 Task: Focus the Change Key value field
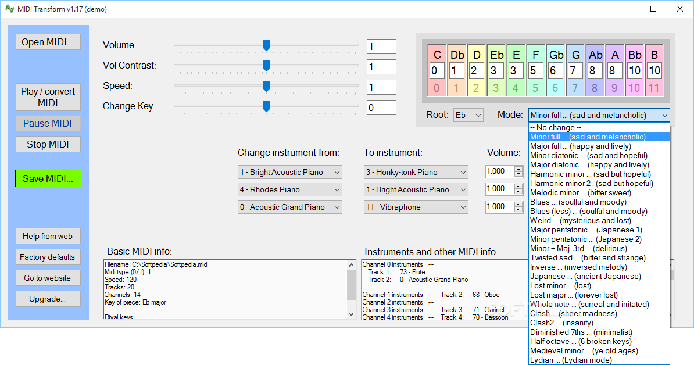point(381,108)
